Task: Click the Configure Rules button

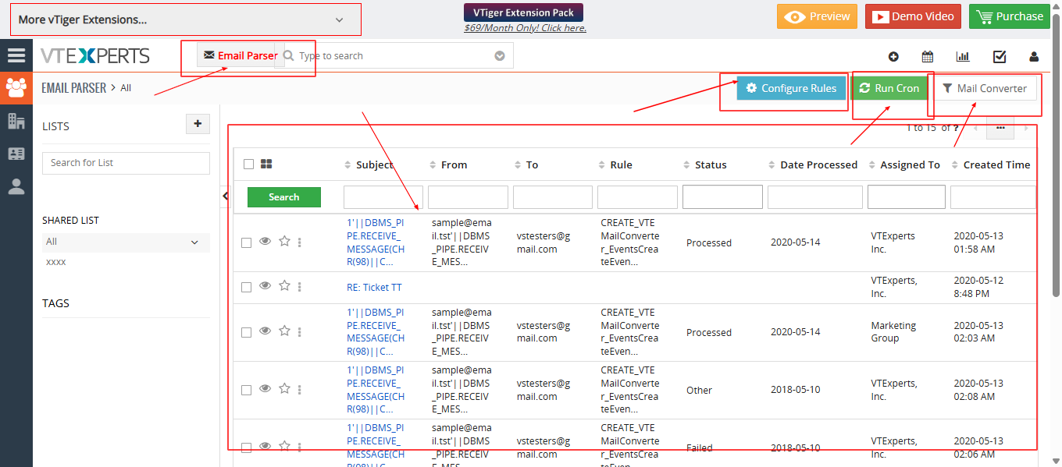Action: [791, 88]
